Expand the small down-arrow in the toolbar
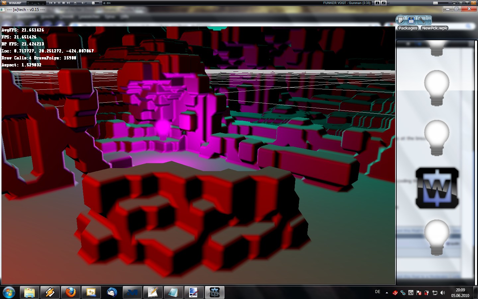The image size is (478, 299). 429,22
